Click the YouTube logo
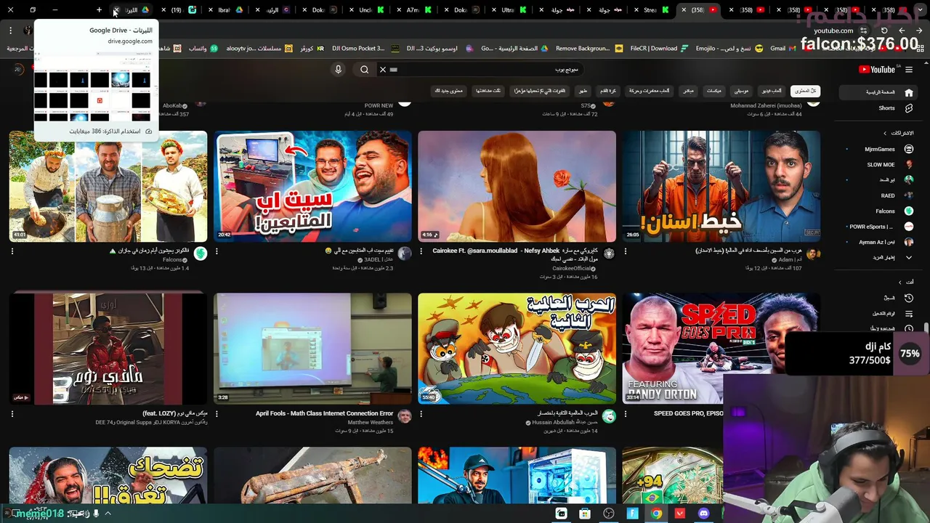Viewport: 930px width, 523px height. (x=877, y=70)
